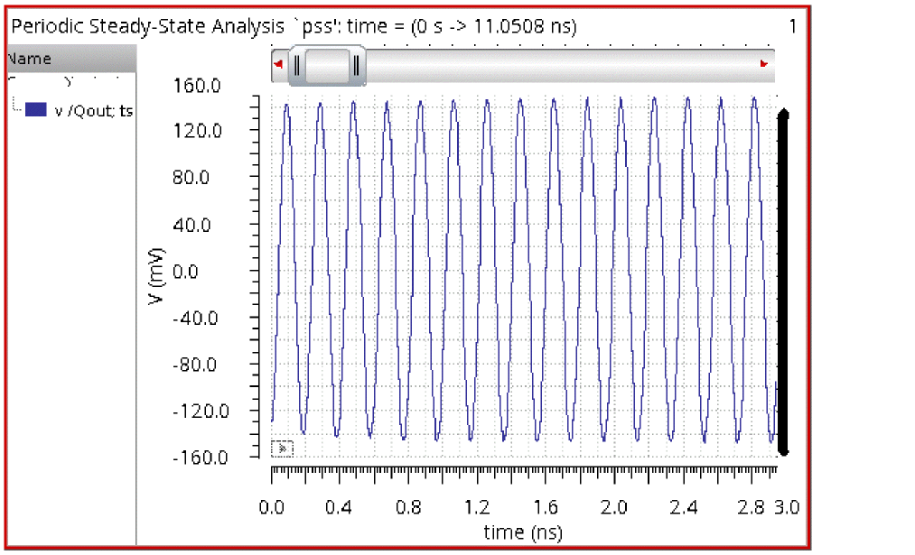Click the 40.0 y-axis value
The width and height of the screenshot is (915, 555).
(x=191, y=225)
